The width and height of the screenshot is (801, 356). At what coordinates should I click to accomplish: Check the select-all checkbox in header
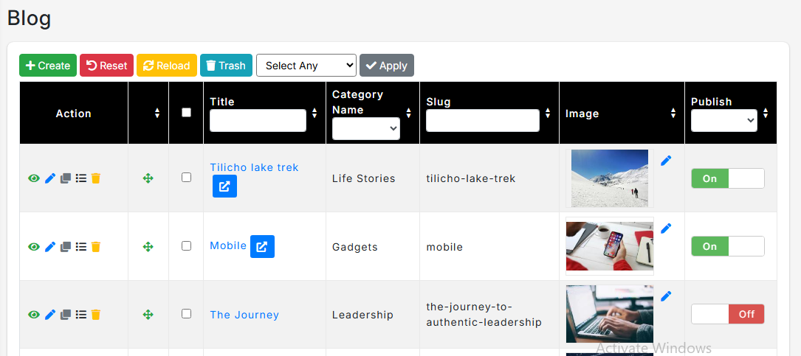[x=187, y=113]
